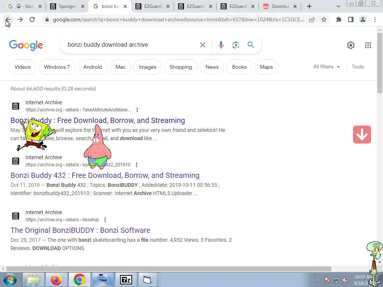The image size is (383, 287).
Task: Open Bonzi Buddy 432 result link
Action: 105,175
